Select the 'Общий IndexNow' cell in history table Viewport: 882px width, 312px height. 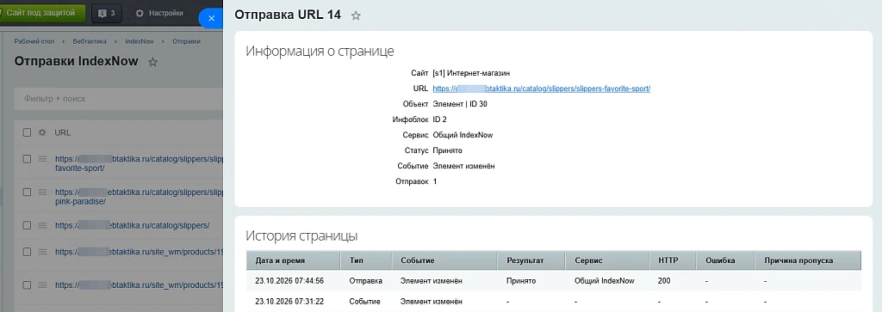[x=604, y=280]
